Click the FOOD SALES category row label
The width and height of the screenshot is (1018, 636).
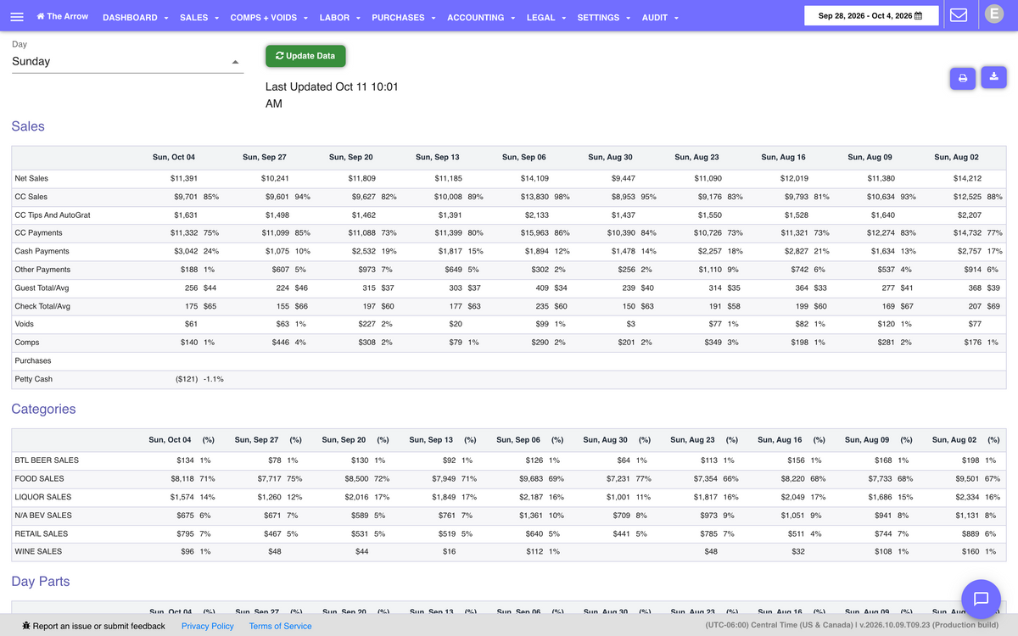[39, 478]
